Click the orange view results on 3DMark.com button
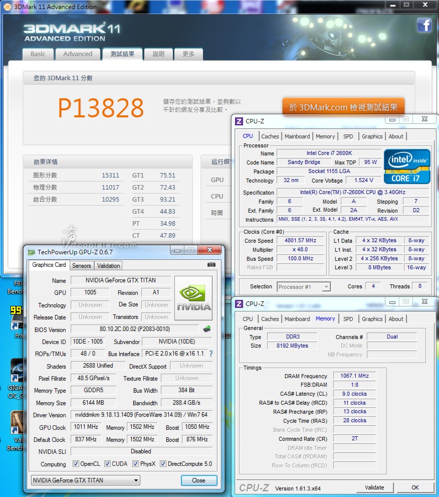The image size is (439, 497). pos(343,107)
